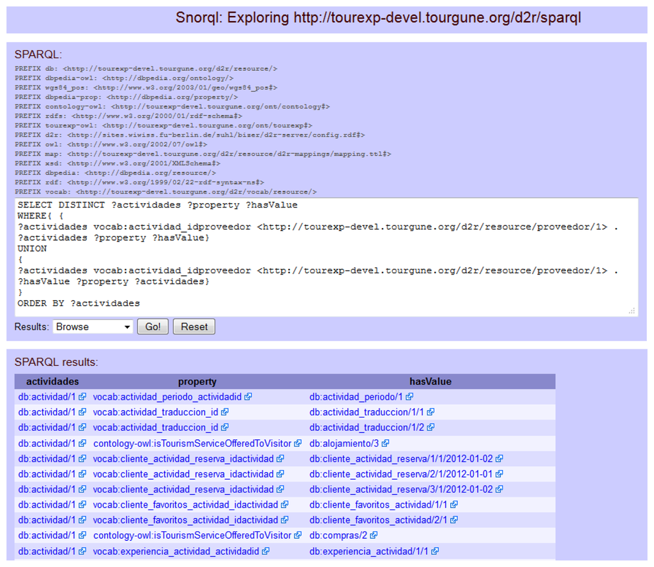Open the Results format dropdown

tap(93, 327)
